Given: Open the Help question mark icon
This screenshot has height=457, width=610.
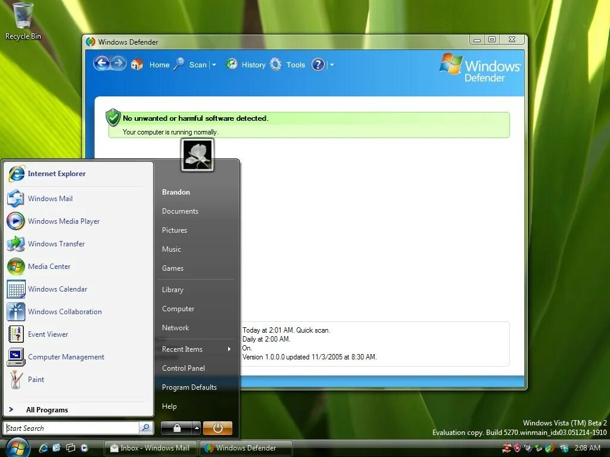Looking at the screenshot, I should tap(318, 64).
